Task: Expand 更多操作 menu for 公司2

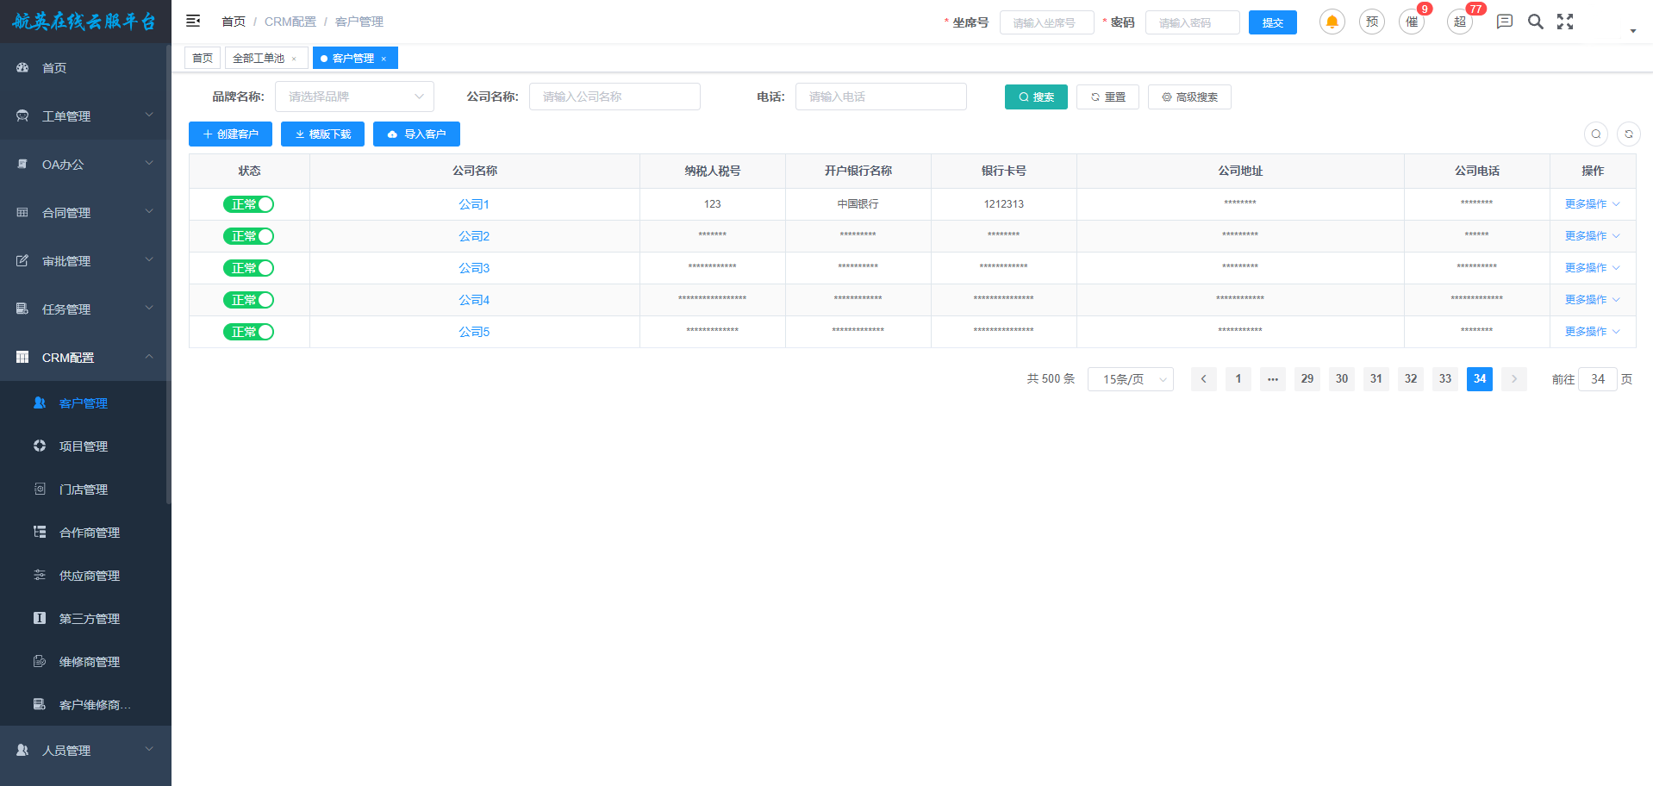Action: coord(1591,236)
